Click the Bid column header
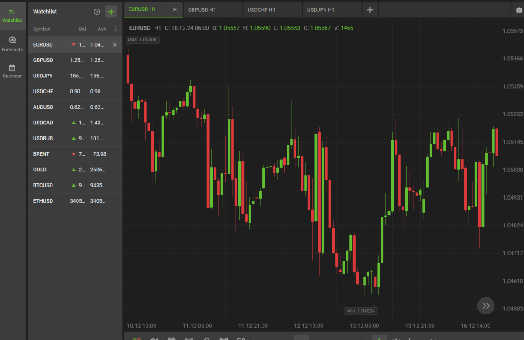This screenshot has height=340, width=524. coord(82,29)
